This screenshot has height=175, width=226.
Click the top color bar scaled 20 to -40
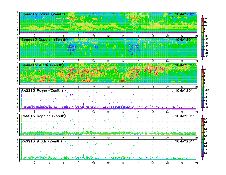[x=203, y=37]
